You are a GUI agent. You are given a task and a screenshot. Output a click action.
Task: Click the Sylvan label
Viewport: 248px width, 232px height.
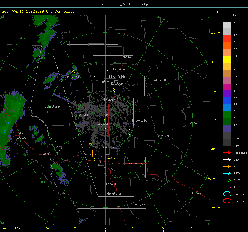[x=105, y=81]
